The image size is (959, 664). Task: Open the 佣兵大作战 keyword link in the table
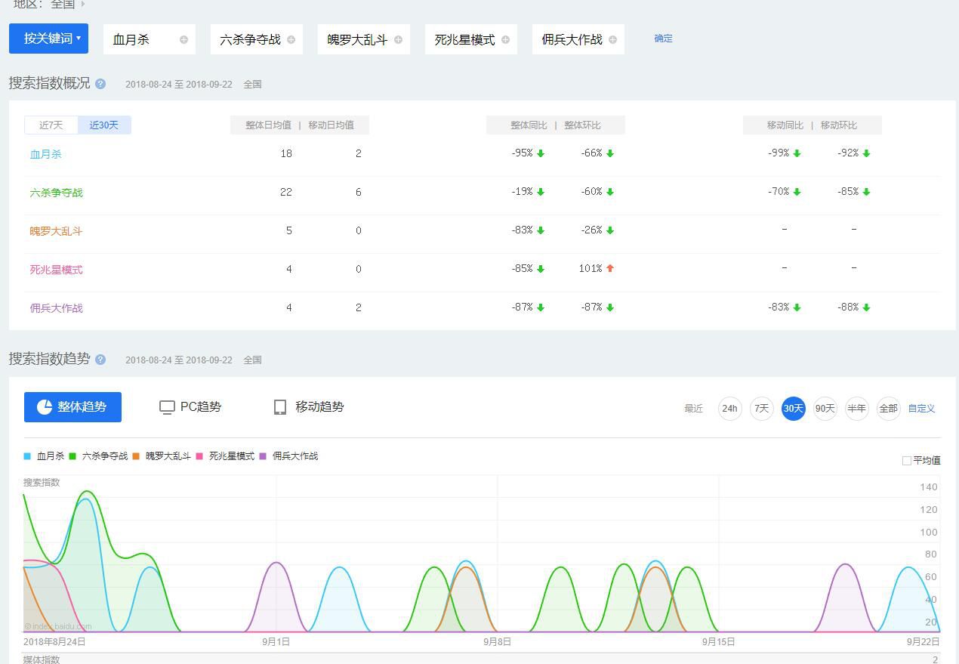click(57, 308)
